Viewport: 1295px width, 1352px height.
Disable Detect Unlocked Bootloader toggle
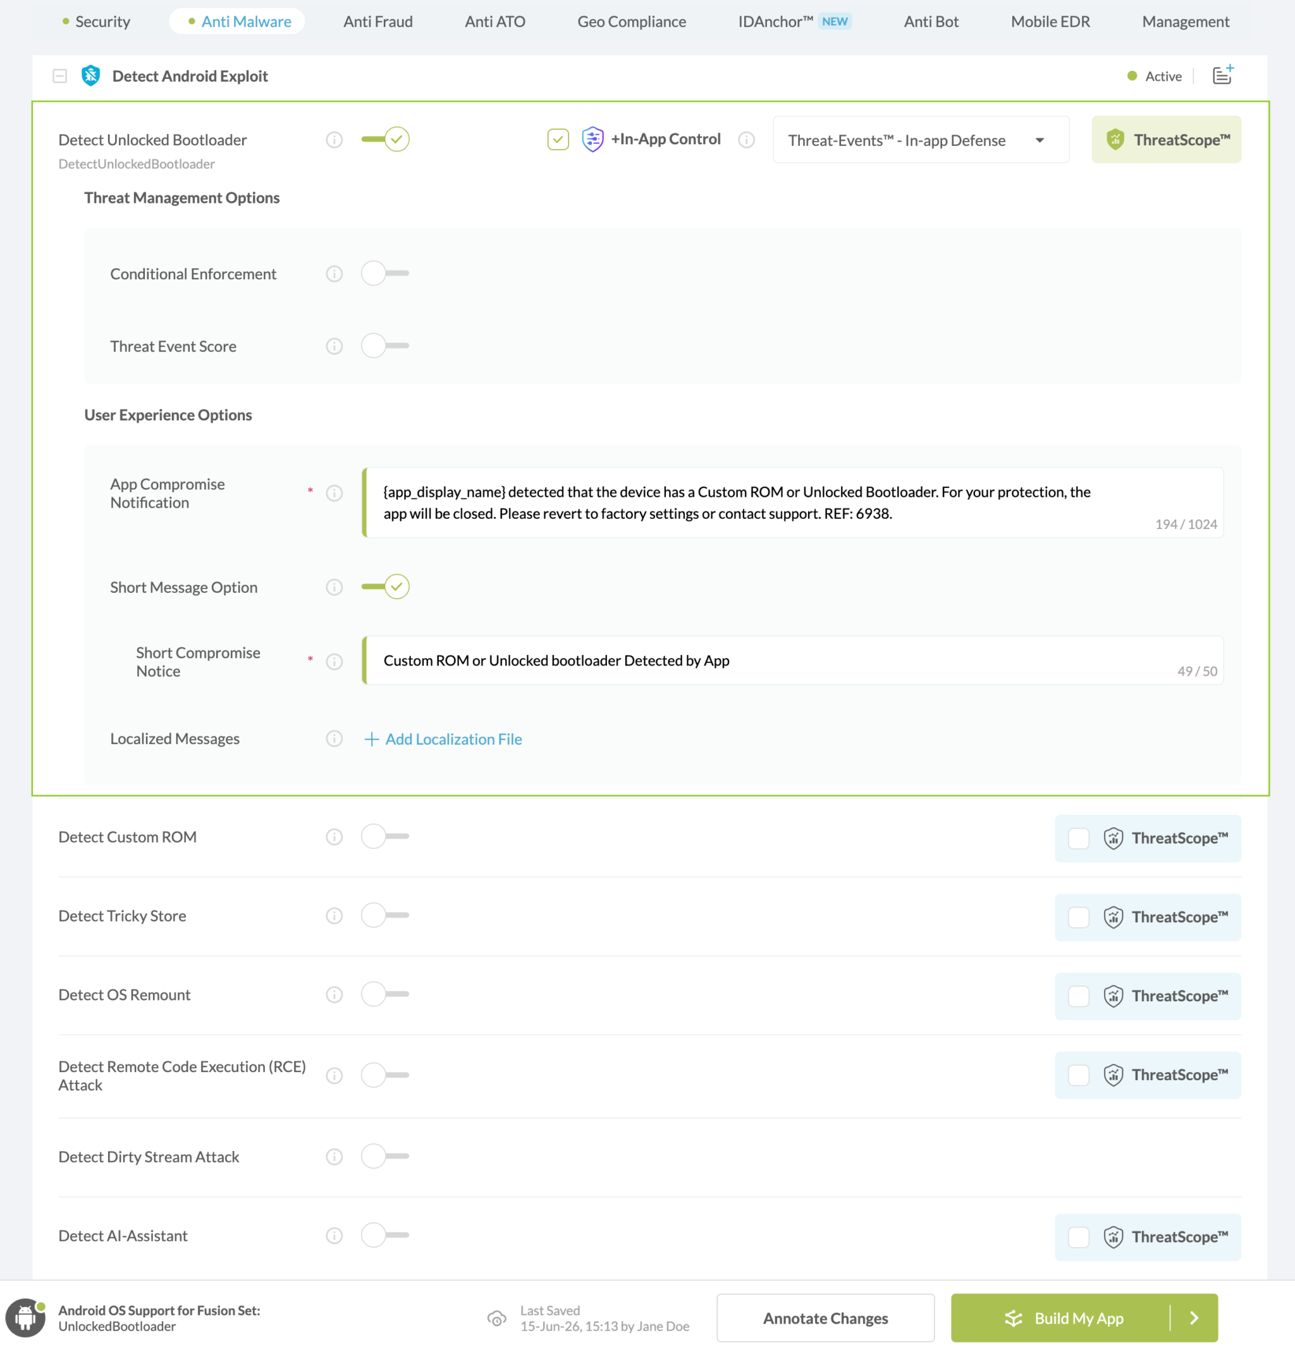(x=385, y=139)
